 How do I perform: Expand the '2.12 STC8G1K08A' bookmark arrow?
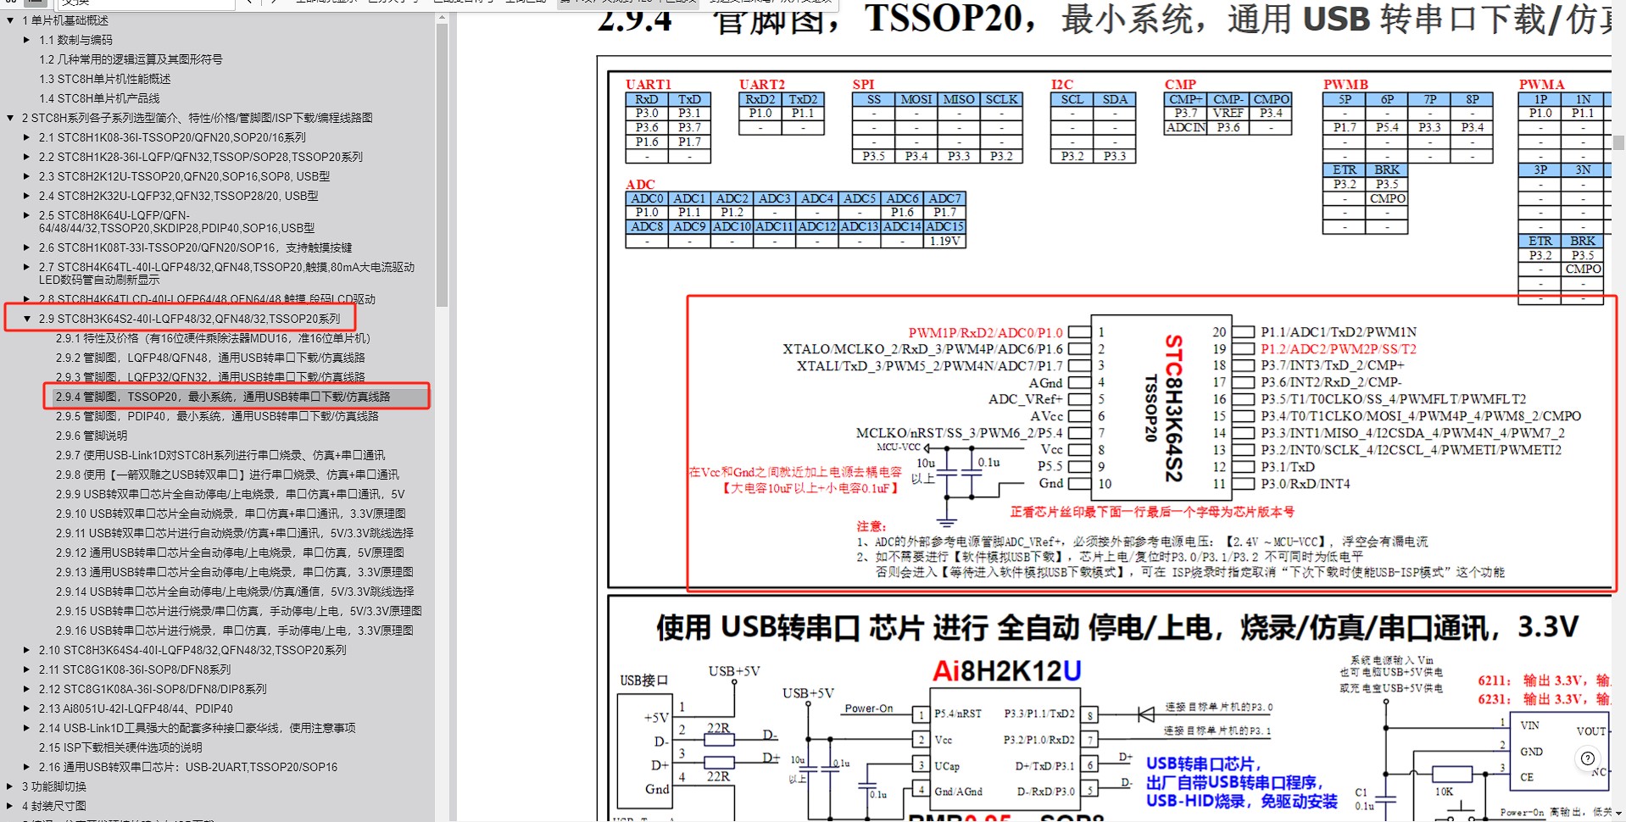pyautogui.click(x=27, y=689)
